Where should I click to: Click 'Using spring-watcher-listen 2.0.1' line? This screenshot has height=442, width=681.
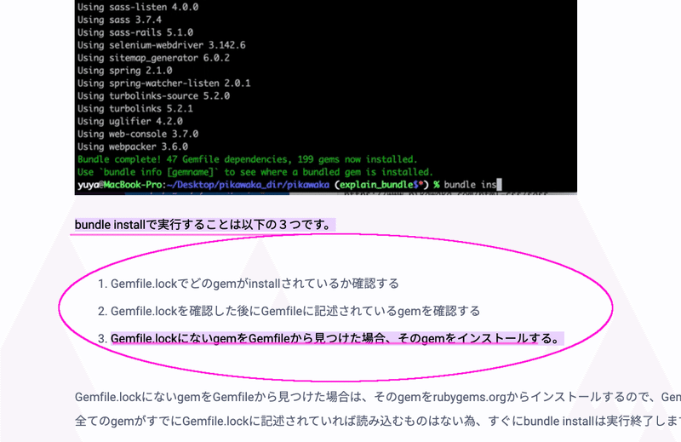tap(163, 83)
